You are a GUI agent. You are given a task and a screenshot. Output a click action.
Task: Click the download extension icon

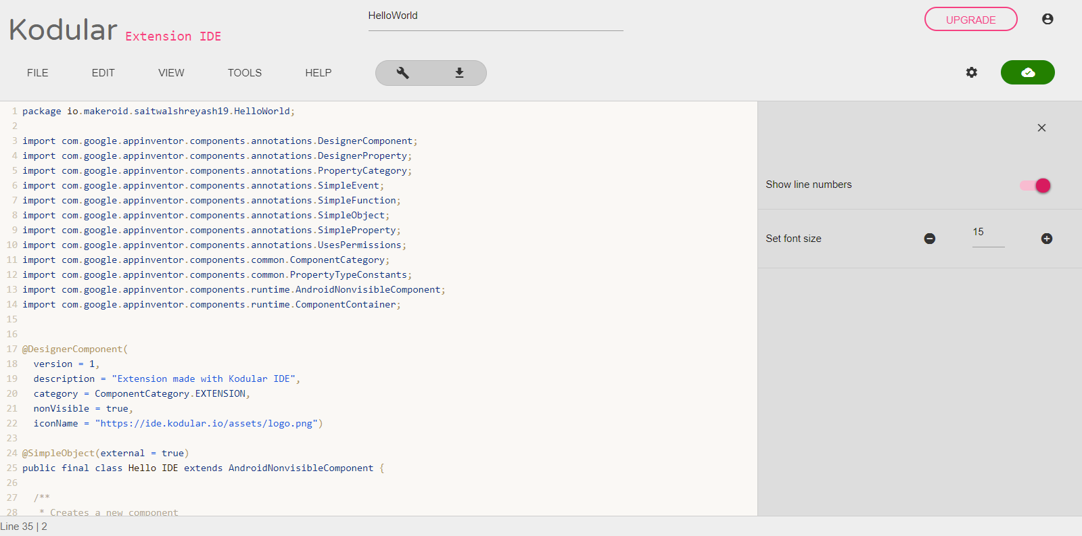459,73
